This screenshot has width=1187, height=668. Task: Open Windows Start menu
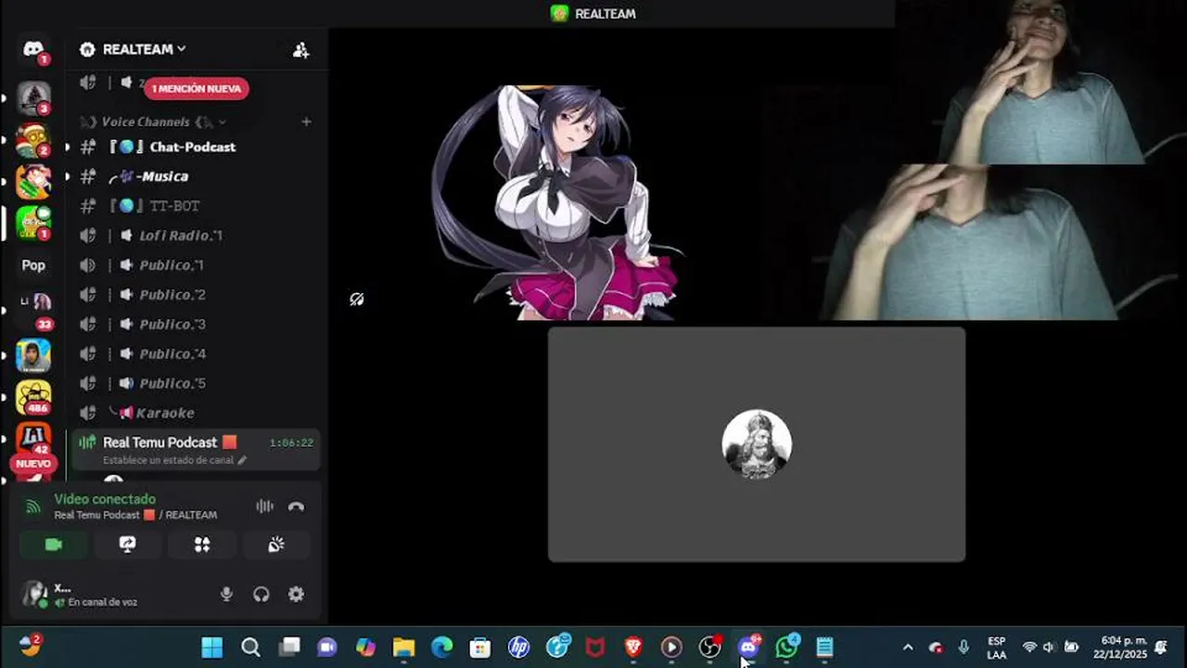click(x=212, y=648)
